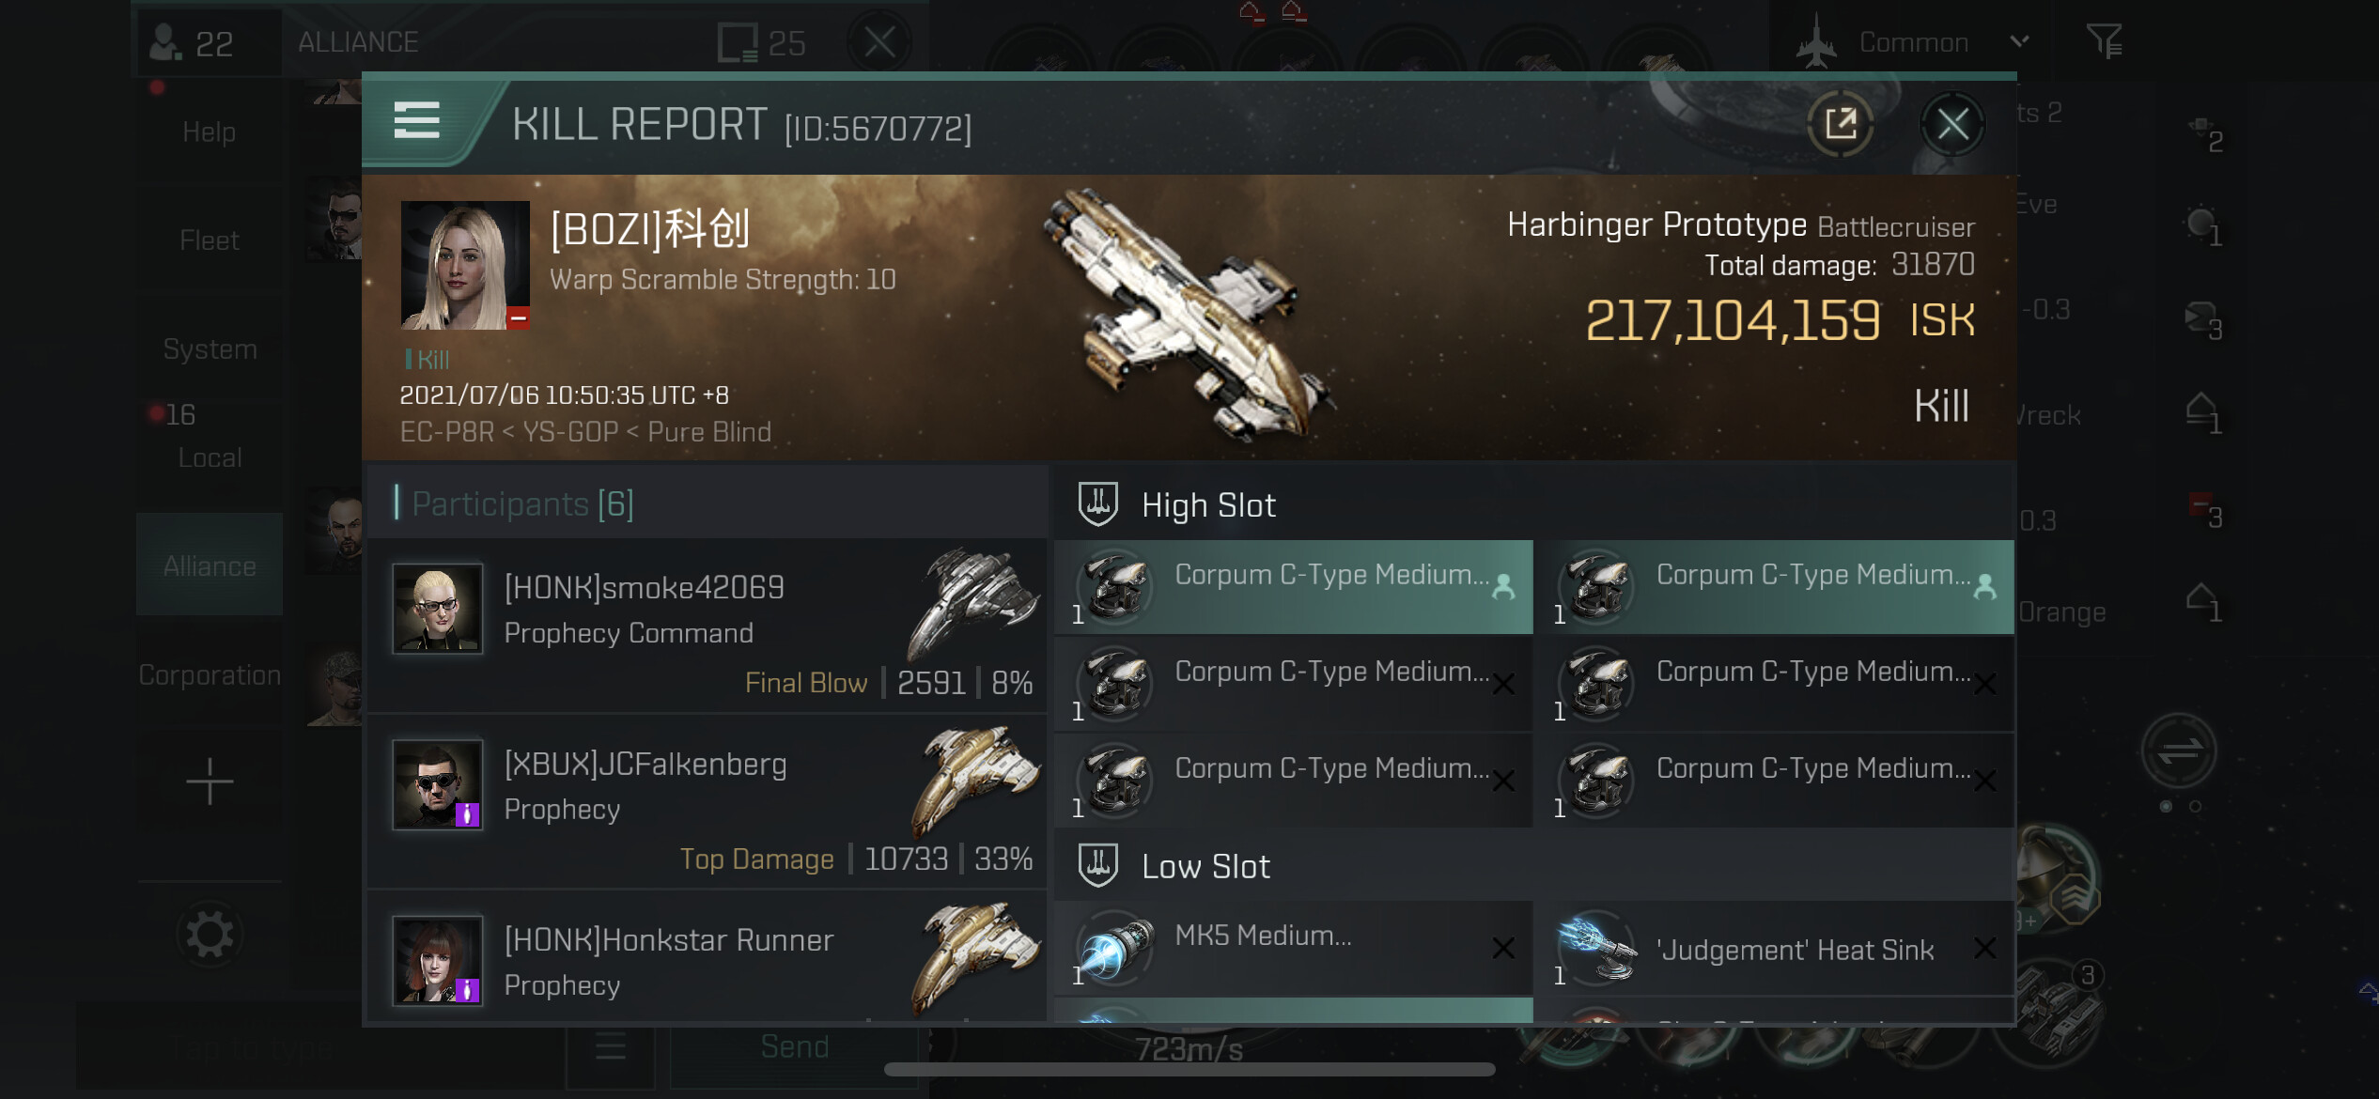The width and height of the screenshot is (2379, 1099).
Task: Click the swap arrows circular icon
Action: coord(2179,751)
